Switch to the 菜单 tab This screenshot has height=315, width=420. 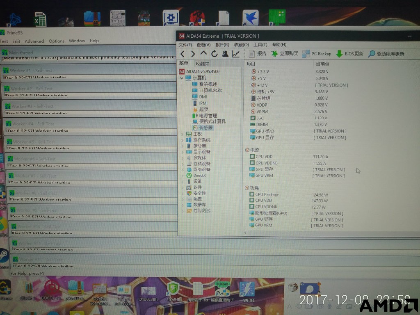tap(184, 63)
